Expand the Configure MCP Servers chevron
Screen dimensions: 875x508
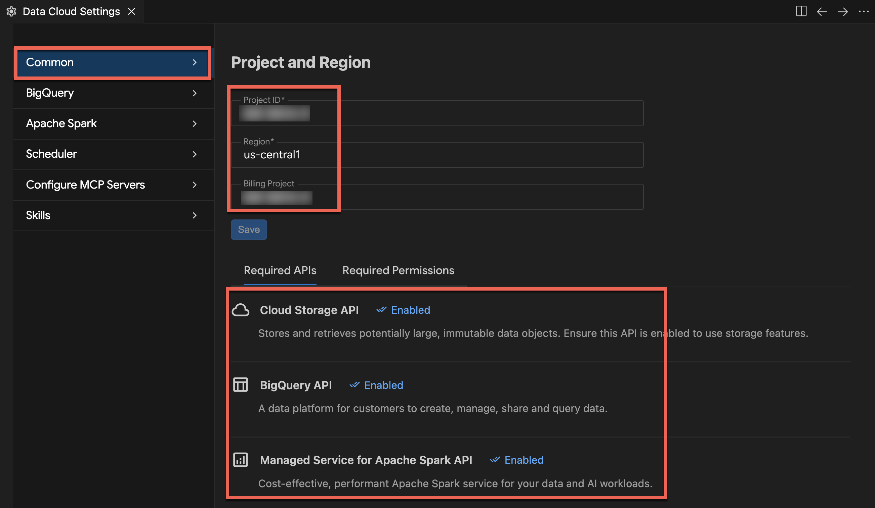point(195,185)
